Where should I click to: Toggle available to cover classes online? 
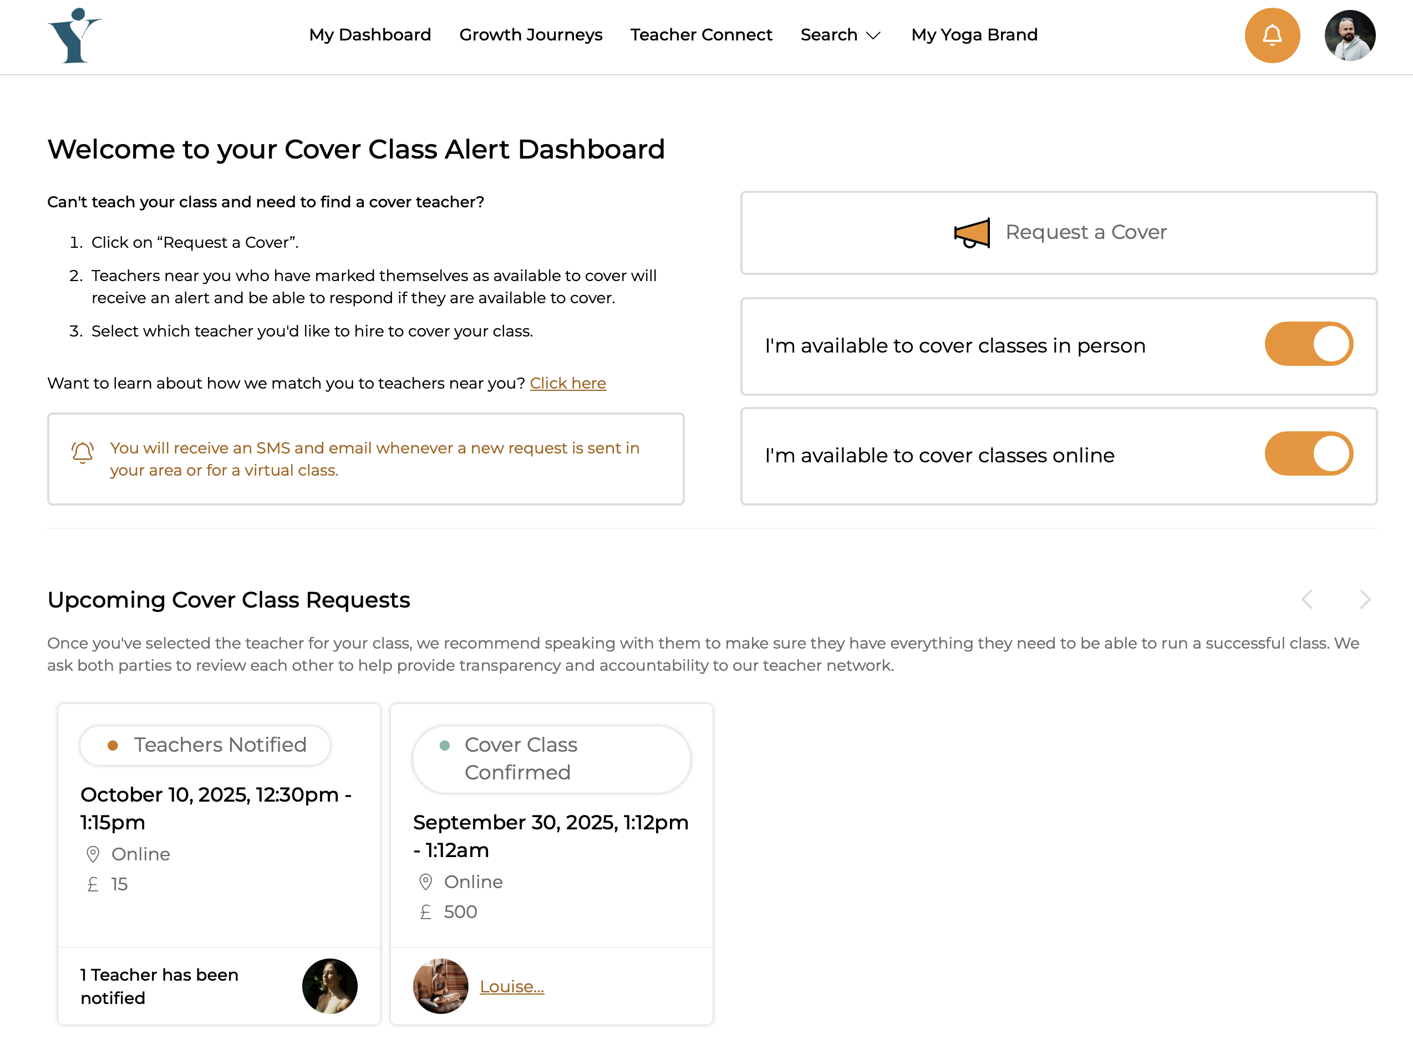point(1308,454)
